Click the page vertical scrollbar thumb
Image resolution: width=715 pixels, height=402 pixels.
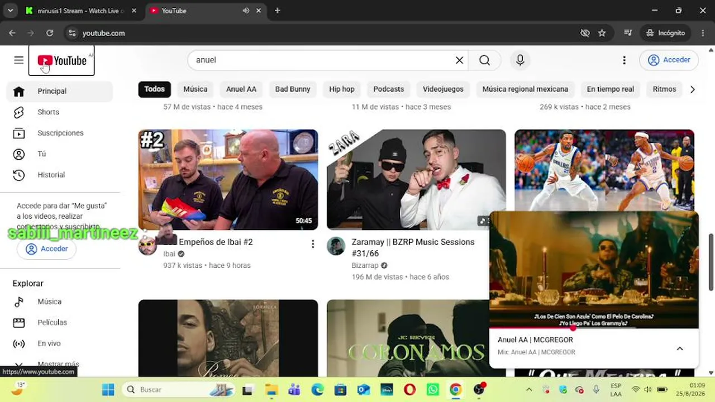coord(711,262)
